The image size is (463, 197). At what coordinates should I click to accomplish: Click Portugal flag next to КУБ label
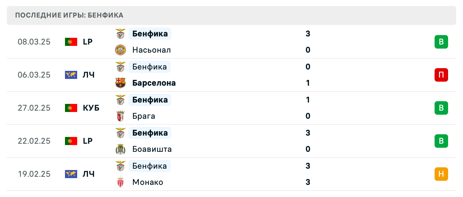[x=71, y=108]
